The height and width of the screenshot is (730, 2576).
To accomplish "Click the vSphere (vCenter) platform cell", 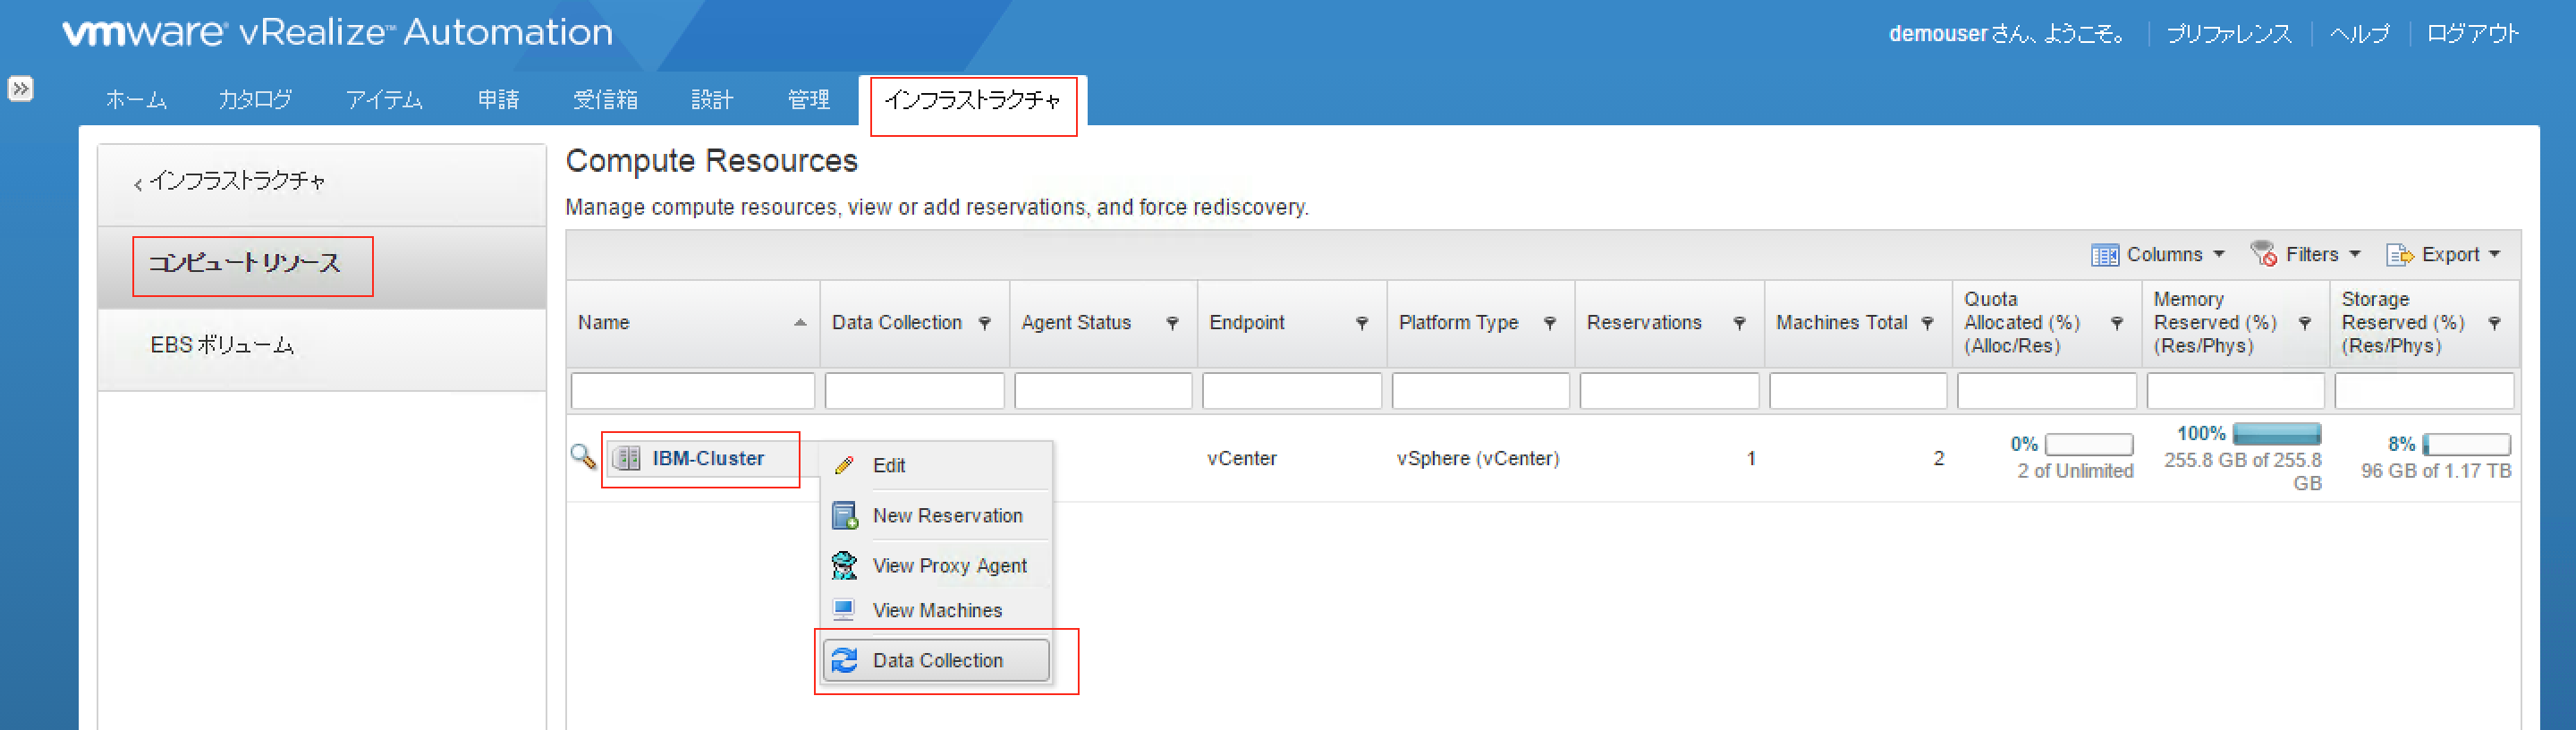I will (1478, 458).
